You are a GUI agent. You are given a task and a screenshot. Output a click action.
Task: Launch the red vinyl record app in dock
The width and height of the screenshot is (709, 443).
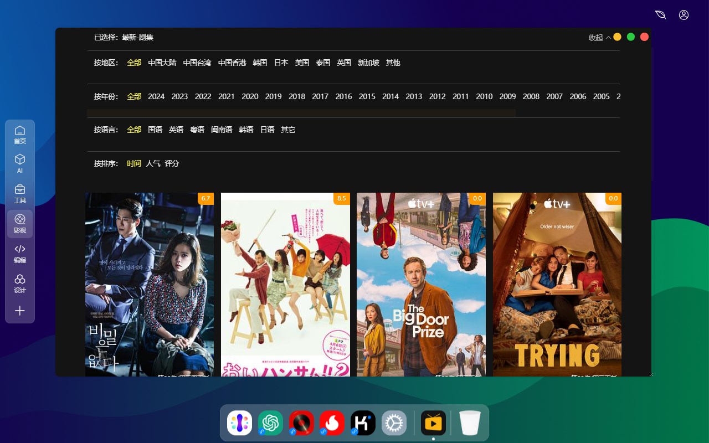point(301,423)
